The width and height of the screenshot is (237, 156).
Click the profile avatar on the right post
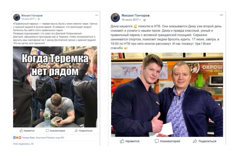[x=115, y=17]
